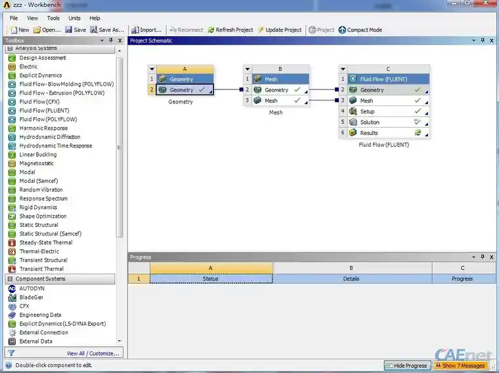Select Details column header cell

click(x=351, y=279)
